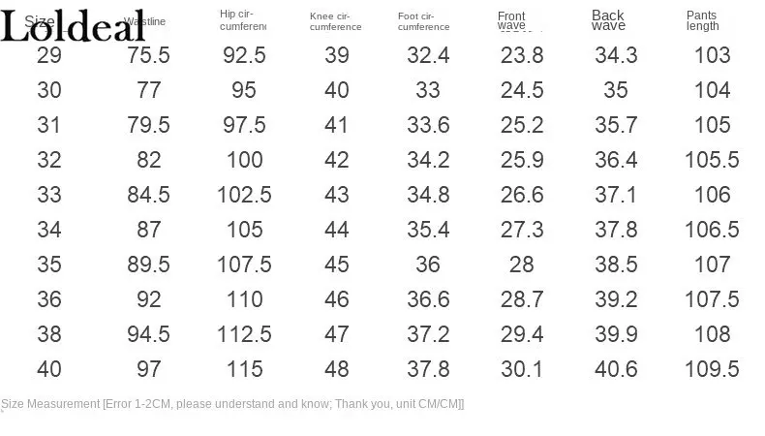The height and width of the screenshot is (436, 765).
Task: Click the Pants length column header
Action: (x=703, y=20)
